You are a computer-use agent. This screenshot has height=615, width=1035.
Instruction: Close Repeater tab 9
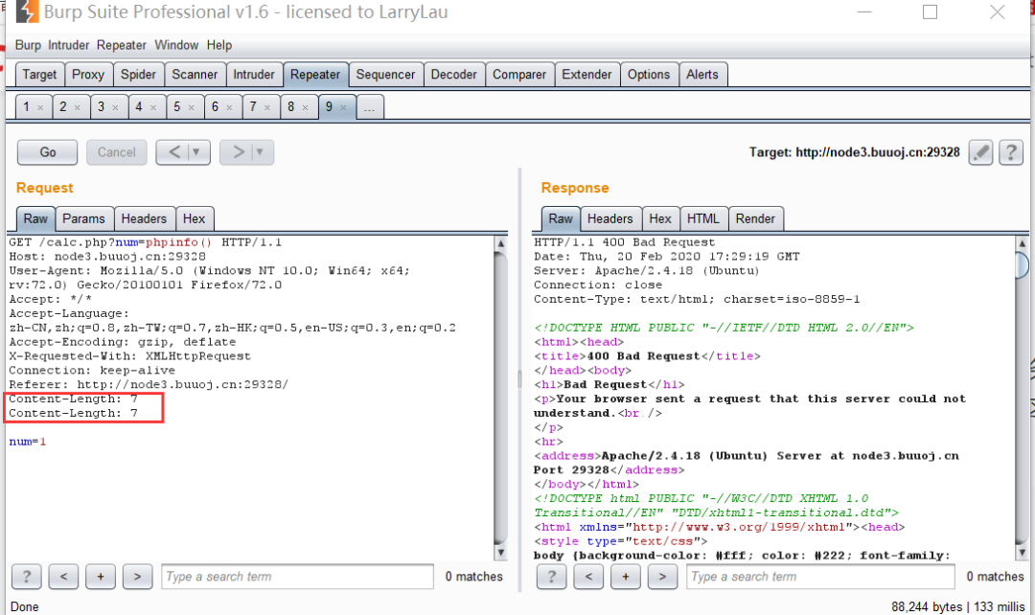pyautogui.click(x=343, y=107)
